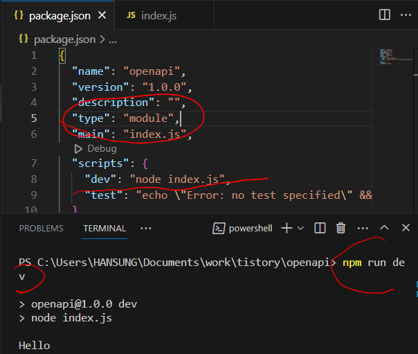This screenshot has width=418, height=354.
Task: Click the Hello output in terminal
Action: point(35,346)
